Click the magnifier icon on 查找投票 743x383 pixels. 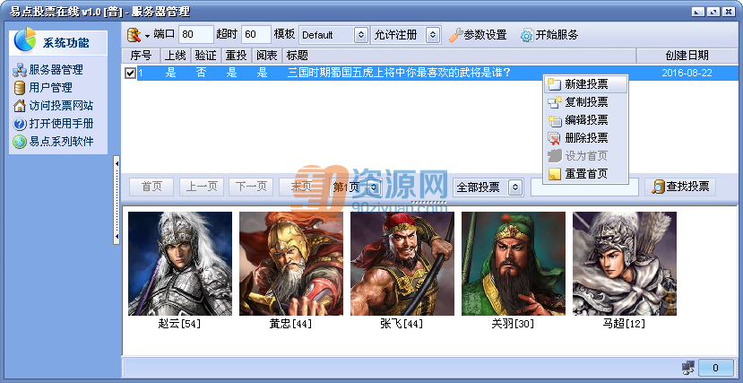(658, 187)
